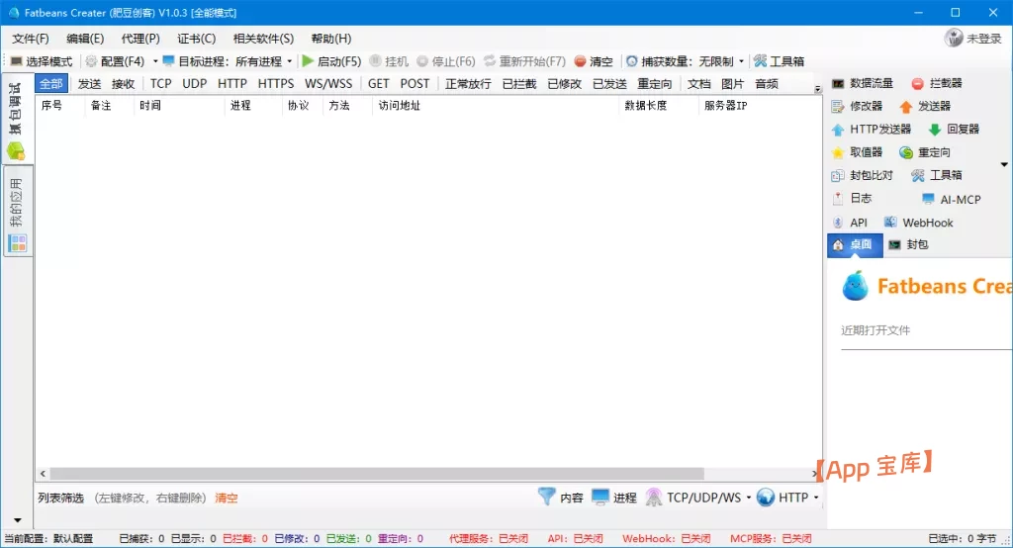Screen dimensions: 1013x548
Task: Select the 已拦截 filter
Action: (x=518, y=83)
